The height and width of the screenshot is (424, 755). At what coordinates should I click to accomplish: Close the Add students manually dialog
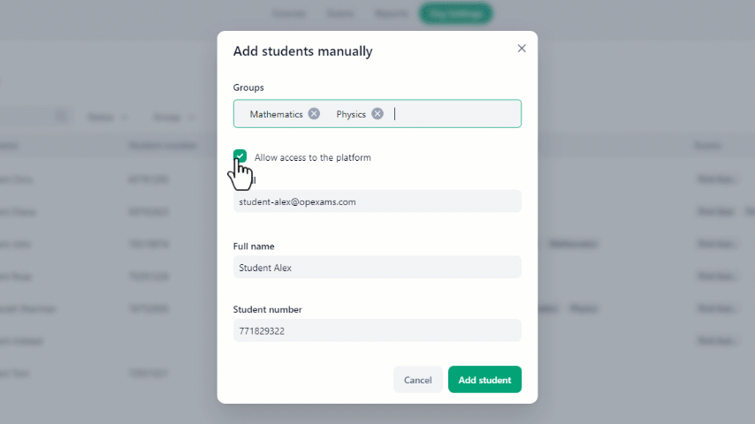tap(522, 48)
